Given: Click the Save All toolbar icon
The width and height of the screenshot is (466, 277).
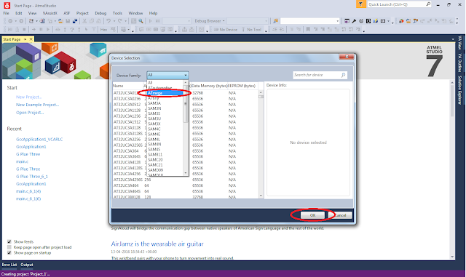Looking at the screenshot, I should (x=74, y=21).
